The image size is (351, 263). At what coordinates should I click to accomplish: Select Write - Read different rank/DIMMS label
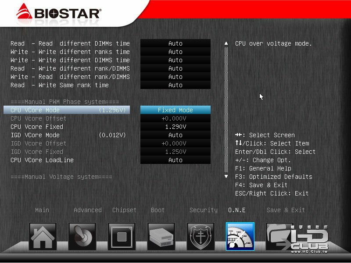tap(70, 77)
